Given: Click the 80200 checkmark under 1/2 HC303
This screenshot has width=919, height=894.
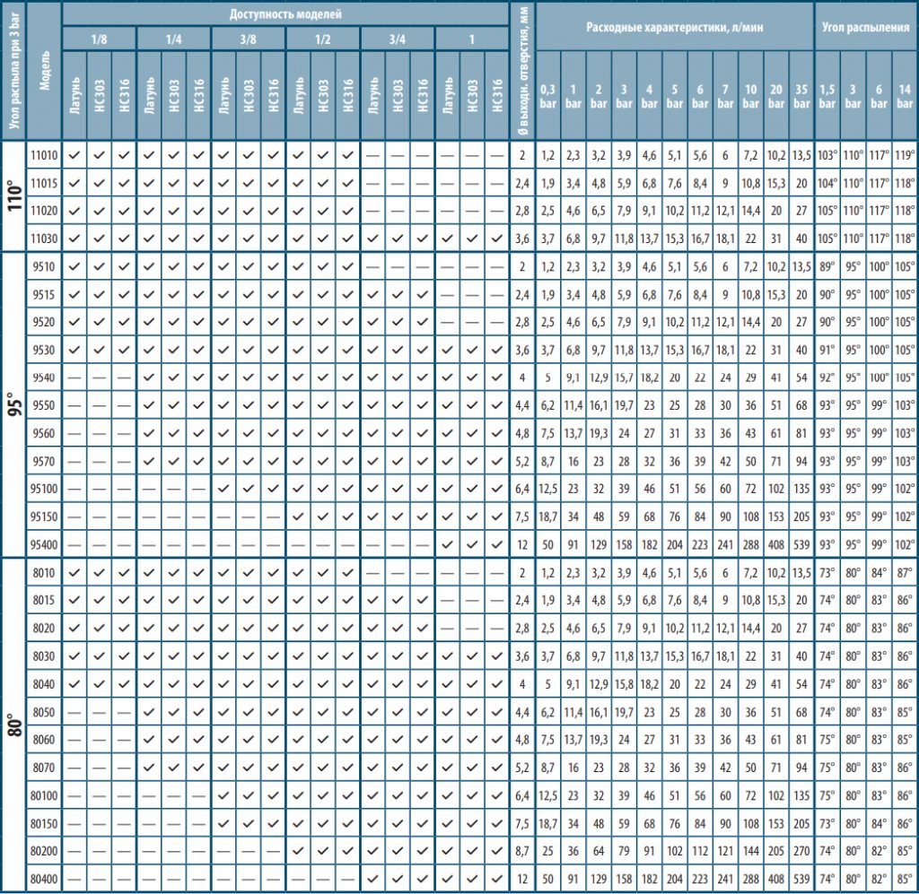Looking at the screenshot, I should (323, 851).
